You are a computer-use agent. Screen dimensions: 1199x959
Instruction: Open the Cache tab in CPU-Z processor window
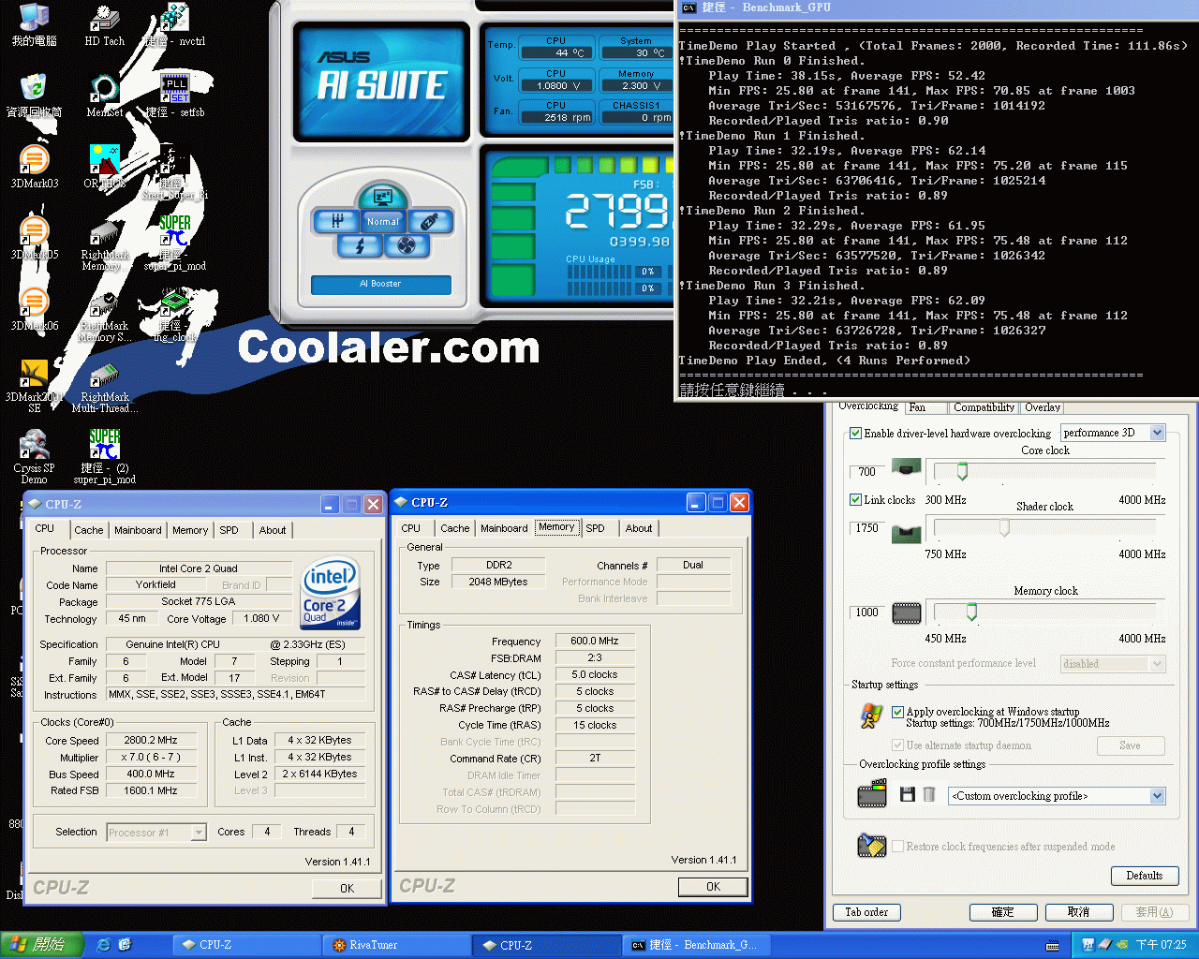[89, 530]
